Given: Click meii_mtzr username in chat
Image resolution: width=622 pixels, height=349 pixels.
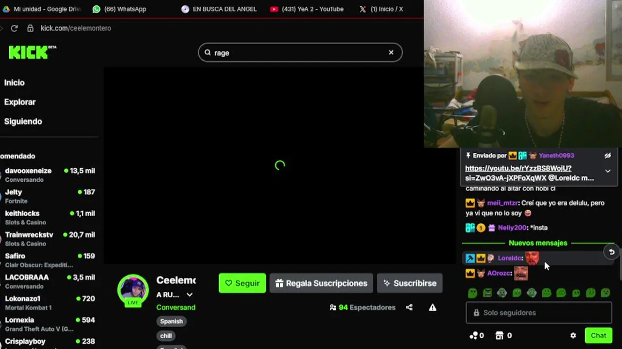Looking at the screenshot, I should 503,203.
